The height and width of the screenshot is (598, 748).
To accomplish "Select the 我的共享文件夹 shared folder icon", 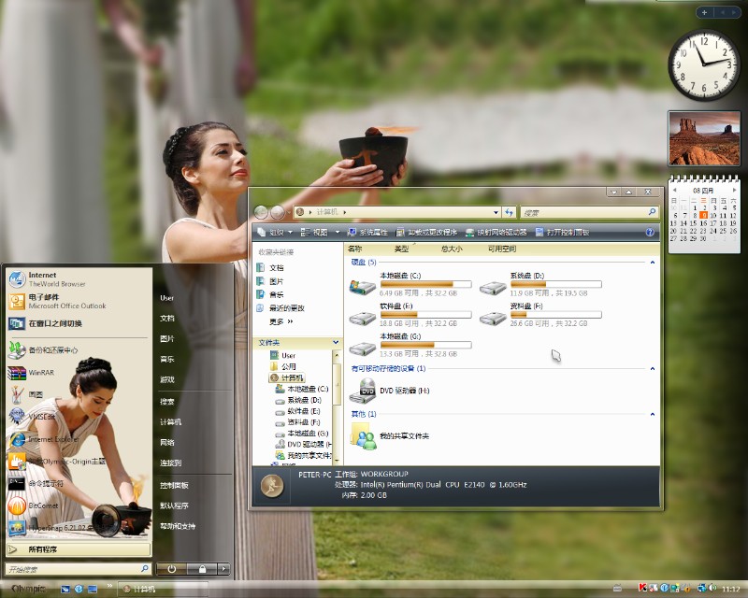I will tap(364, 435).
